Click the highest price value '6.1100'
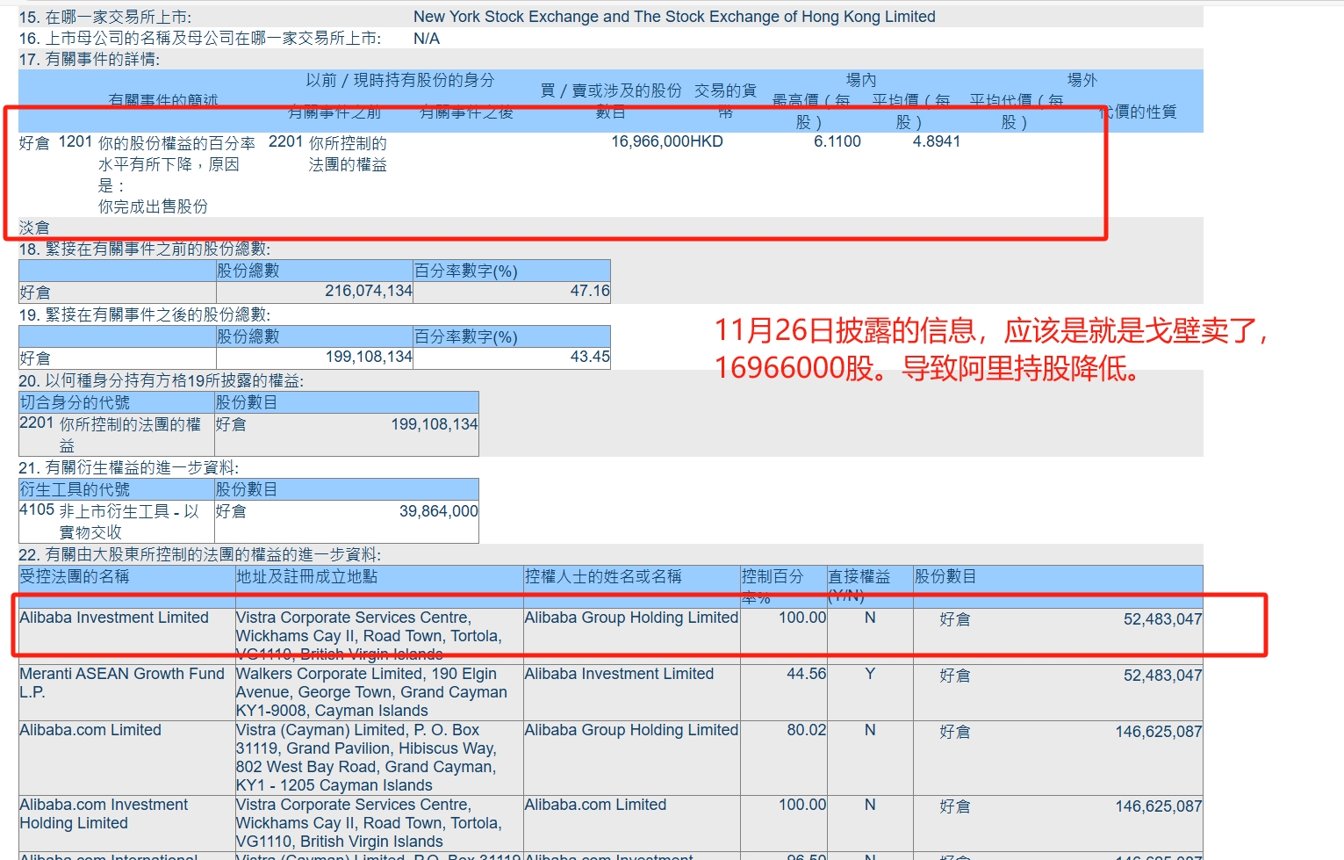1344x860 pixels. (x=837, y=141)
